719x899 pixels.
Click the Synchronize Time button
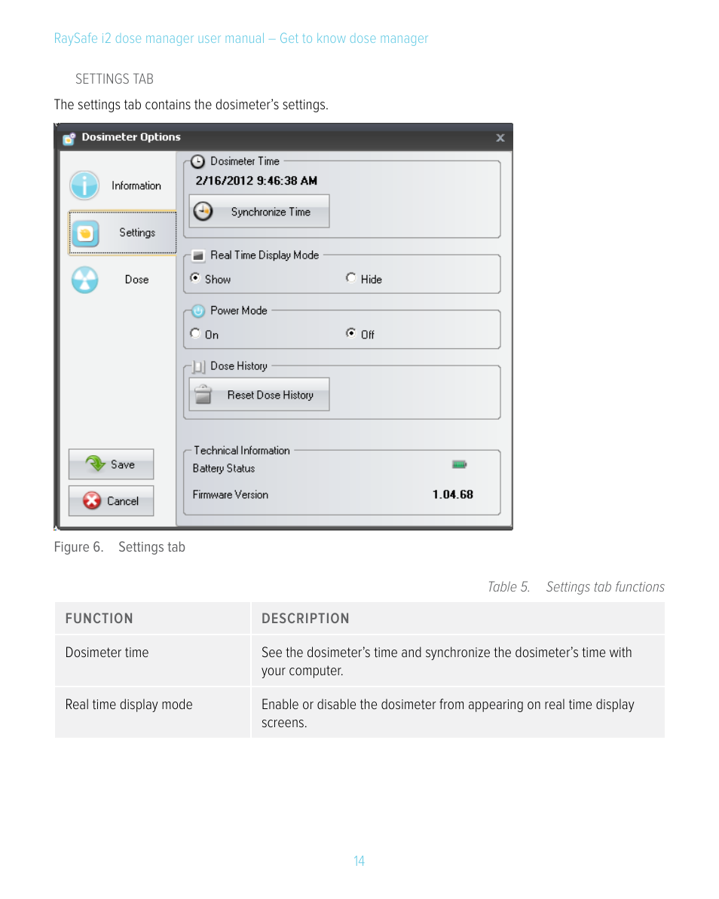click(x=259, y=212)
